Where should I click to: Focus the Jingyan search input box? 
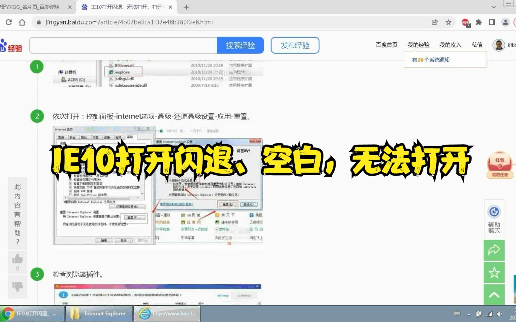[x=123, y=45]
